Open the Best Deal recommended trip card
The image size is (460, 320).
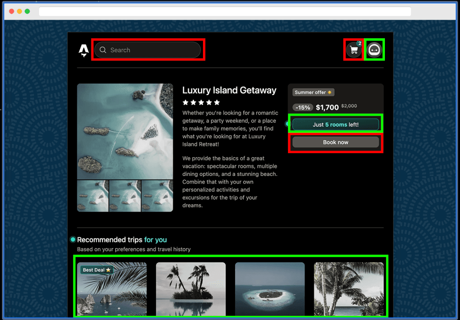click(x=112, y=289)
